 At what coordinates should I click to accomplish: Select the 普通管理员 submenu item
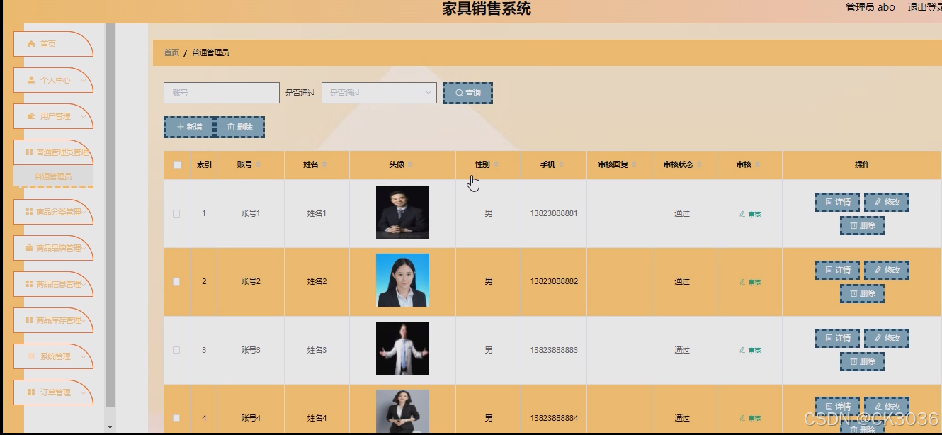pyautogui.click(x=53, y=176)
